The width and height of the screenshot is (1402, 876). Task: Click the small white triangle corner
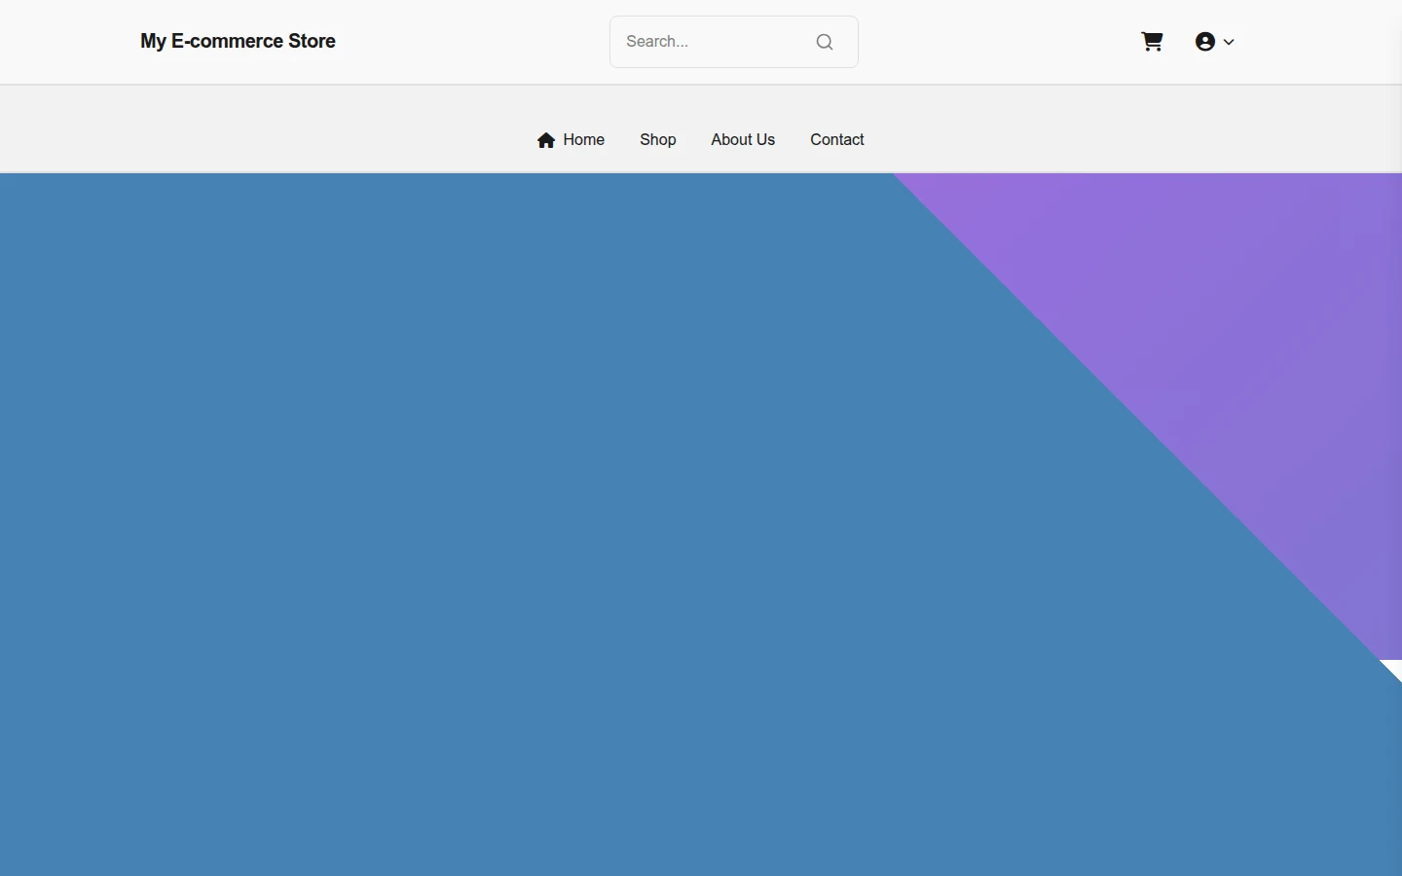[1394, 667]
